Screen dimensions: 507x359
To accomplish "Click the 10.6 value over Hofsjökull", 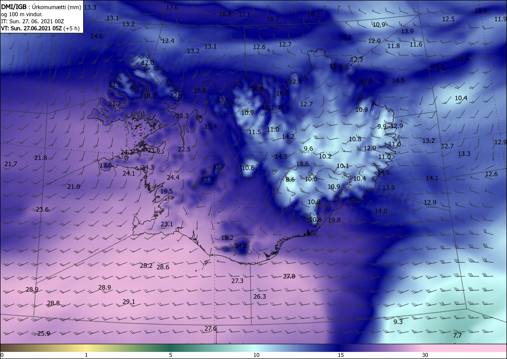I will (x=248, y=168).
